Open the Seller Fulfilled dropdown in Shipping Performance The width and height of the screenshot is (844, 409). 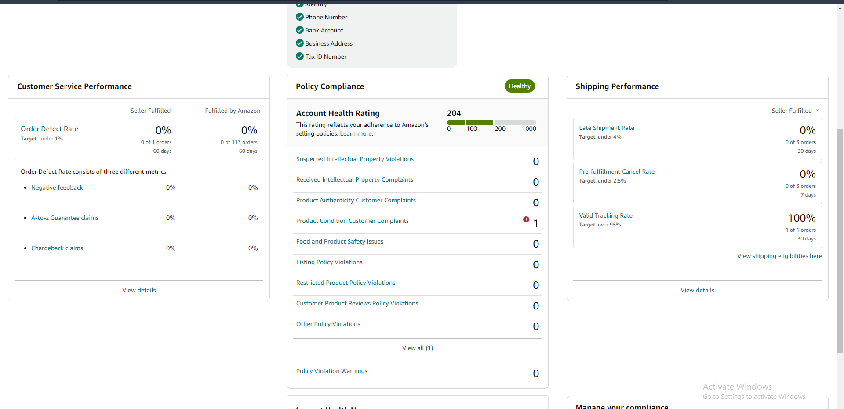point(795,111)
